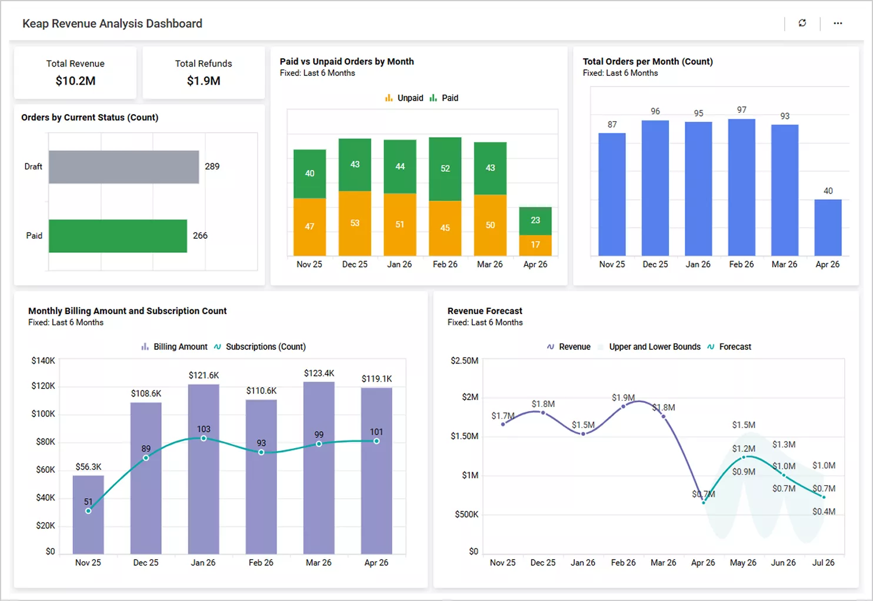
Task: Click the Apr 26 Paid segment 23
Action: [x=535, y=221]
